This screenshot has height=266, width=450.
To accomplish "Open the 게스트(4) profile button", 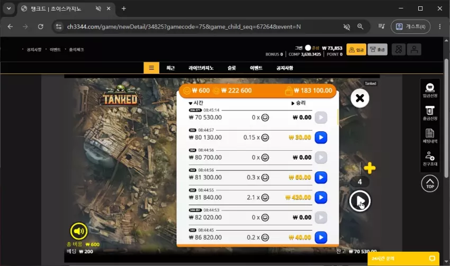I will click(x=410, y=26).
